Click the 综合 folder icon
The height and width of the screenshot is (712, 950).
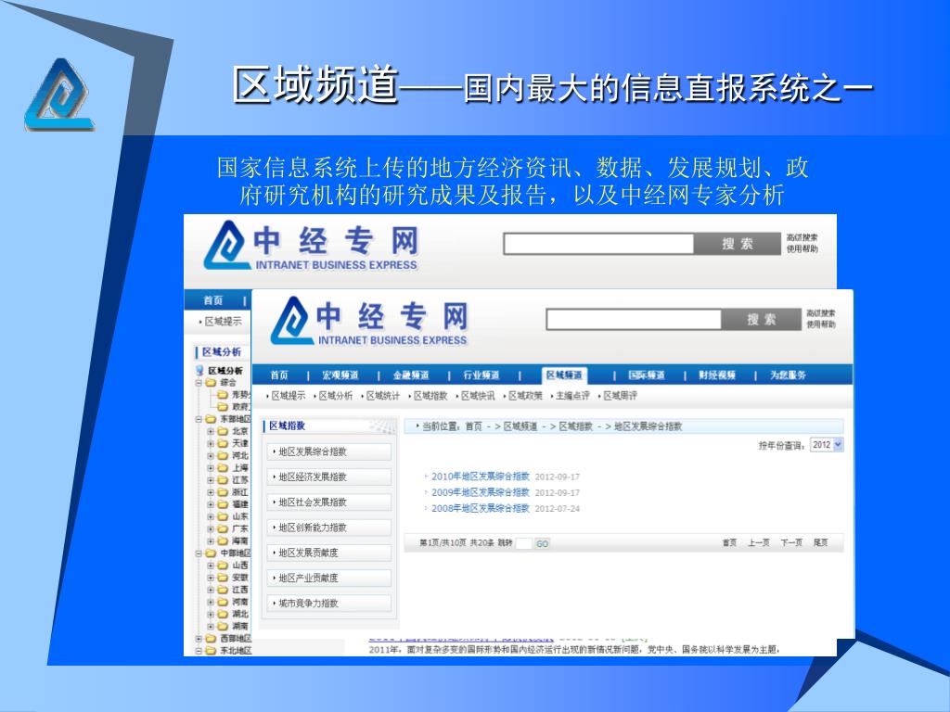[211, 383]
